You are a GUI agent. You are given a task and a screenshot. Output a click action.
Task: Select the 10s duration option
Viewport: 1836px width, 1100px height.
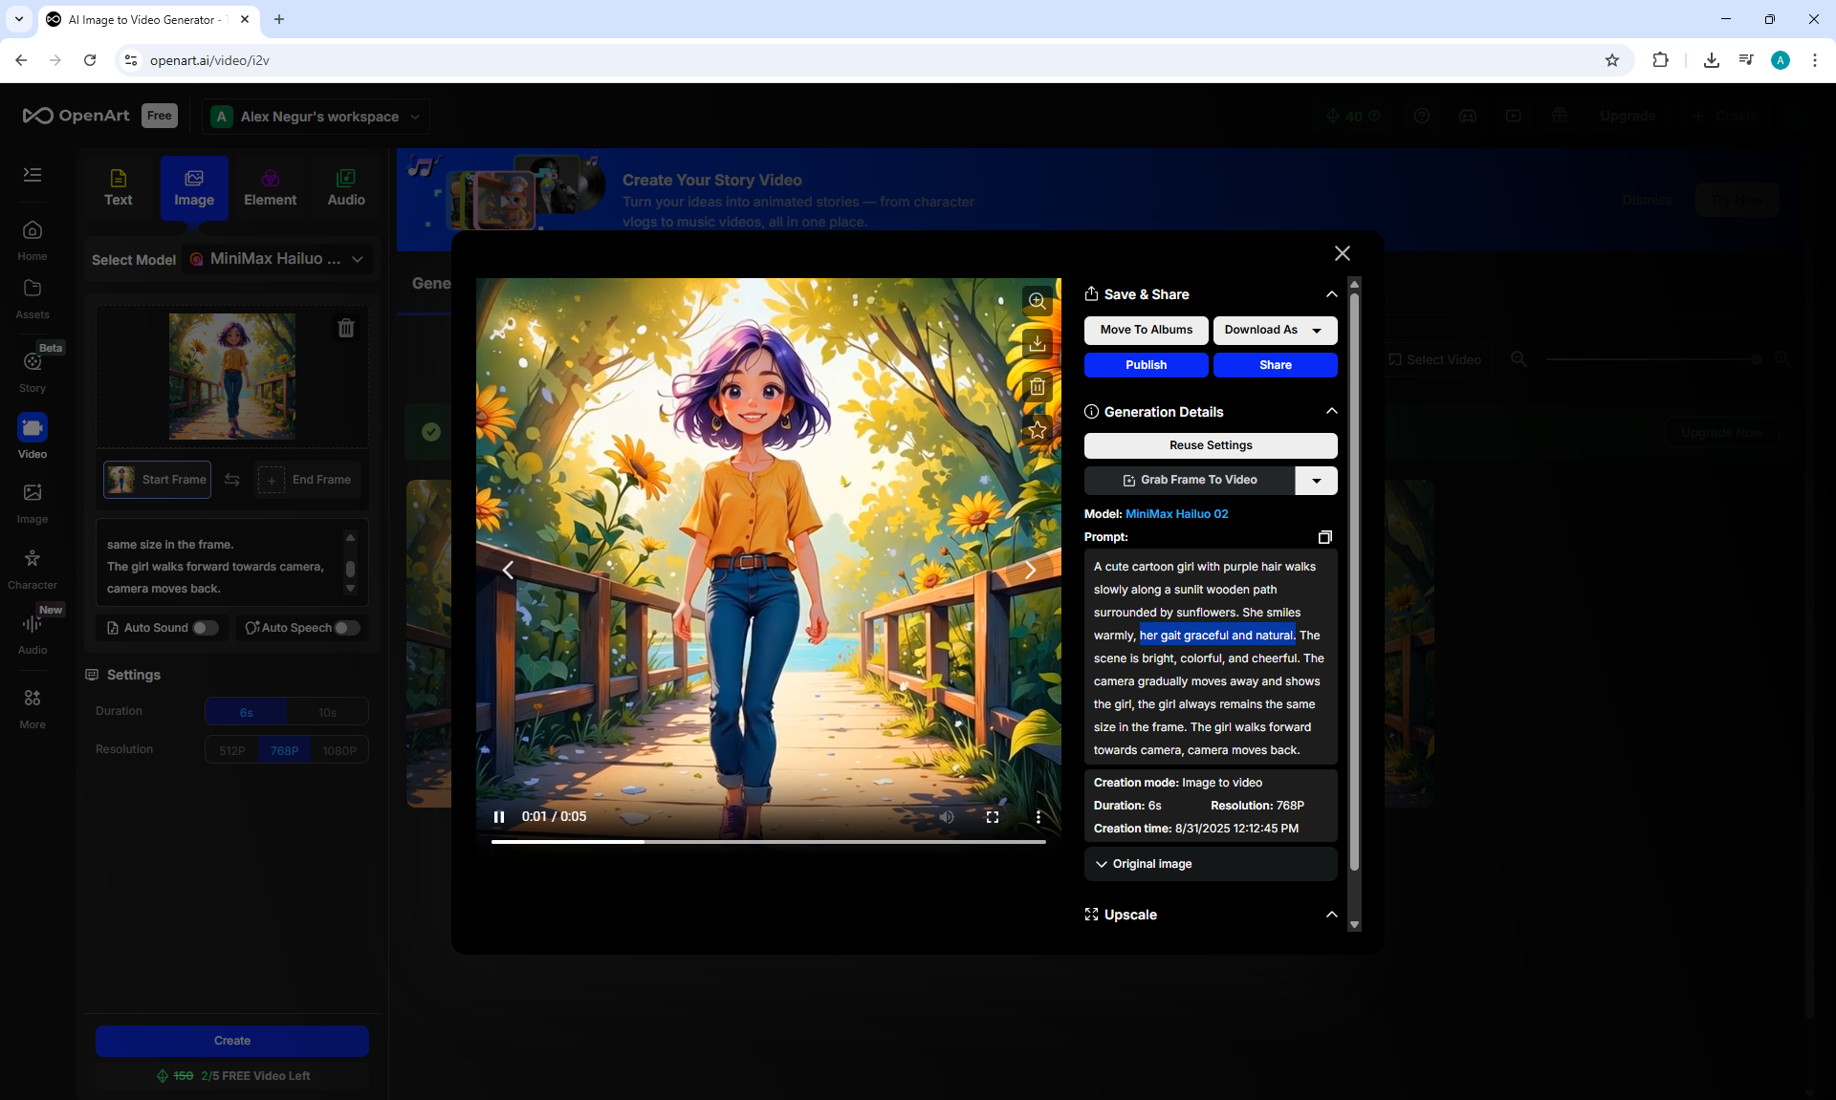[x=327, y=712]
